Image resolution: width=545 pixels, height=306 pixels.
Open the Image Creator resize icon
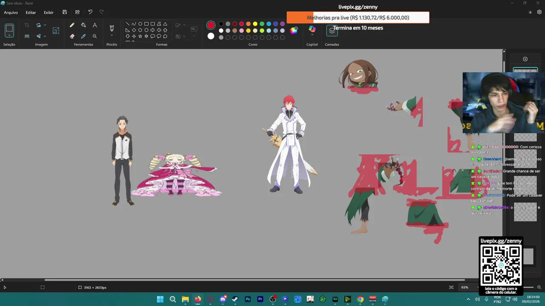pos(56,31)
